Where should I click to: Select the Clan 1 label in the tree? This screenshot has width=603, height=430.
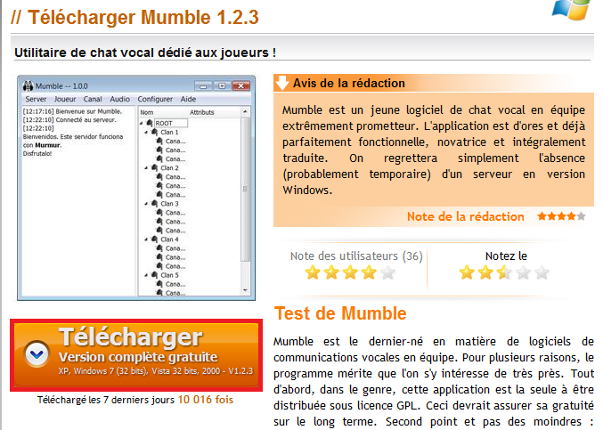[169, 132]
